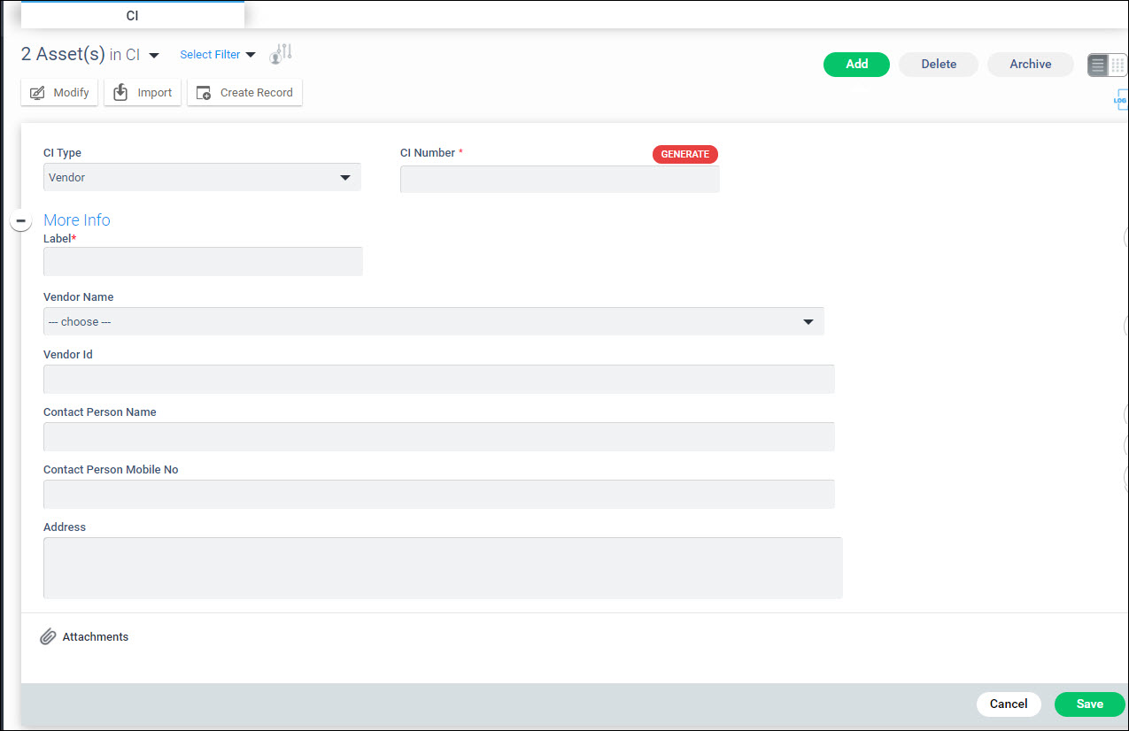Open the LOG panel
The height and width of the screenshot is (731, 1129).
[1120, 100]
